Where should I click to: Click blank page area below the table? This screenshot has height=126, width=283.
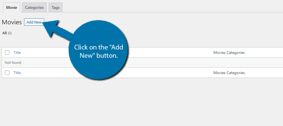click(x=141, y=102)
